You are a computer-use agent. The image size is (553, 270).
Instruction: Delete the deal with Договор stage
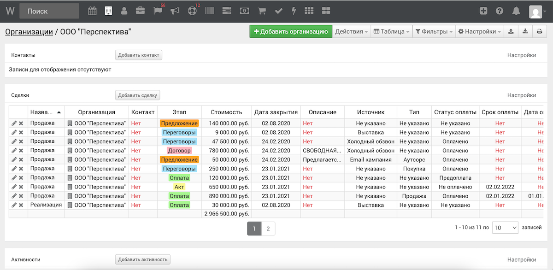click(21, 151)
